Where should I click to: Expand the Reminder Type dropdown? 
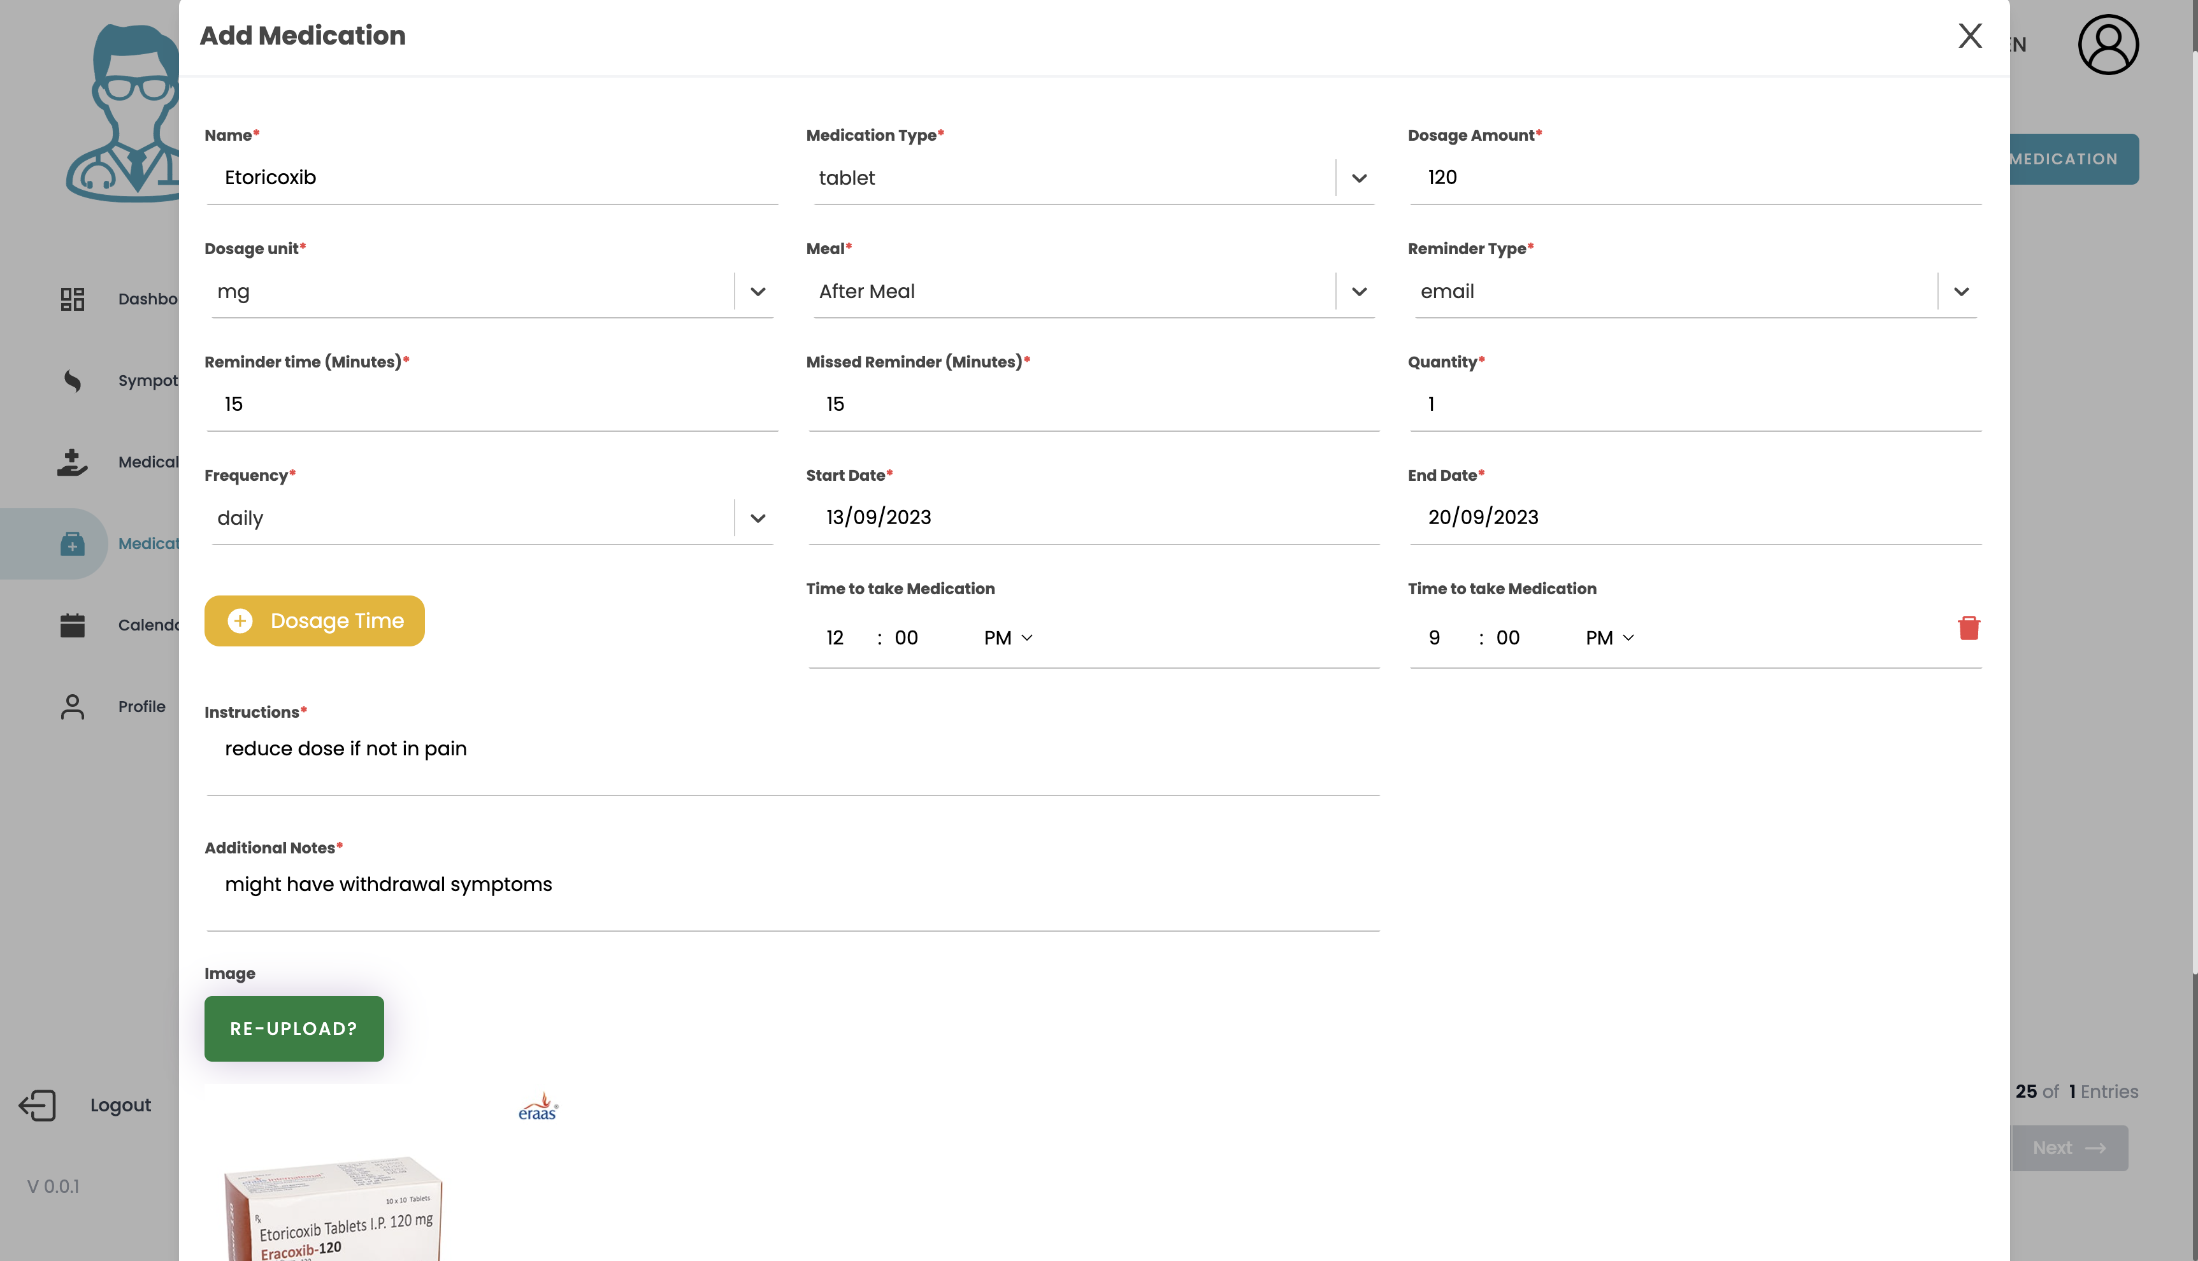[1960, 292]
